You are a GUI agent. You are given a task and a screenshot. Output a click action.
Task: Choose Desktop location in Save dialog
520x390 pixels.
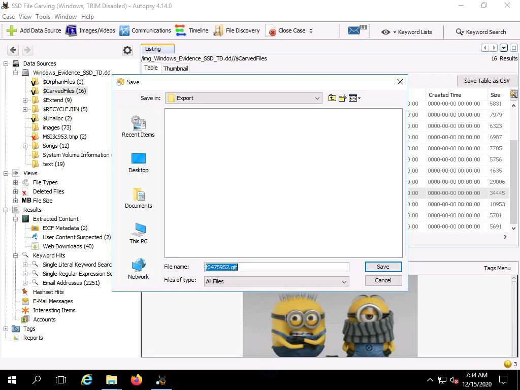pos(138,163)
